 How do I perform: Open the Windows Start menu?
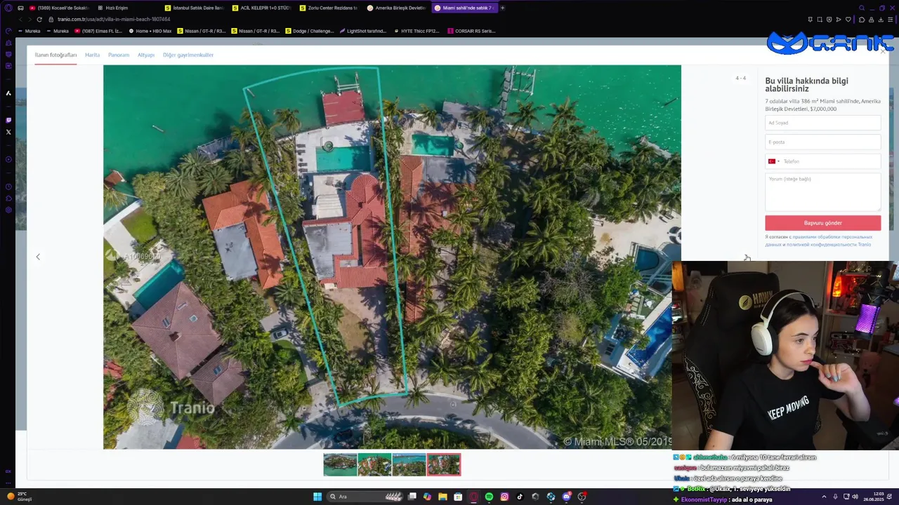pyautogui.click(x=317, y=497)
